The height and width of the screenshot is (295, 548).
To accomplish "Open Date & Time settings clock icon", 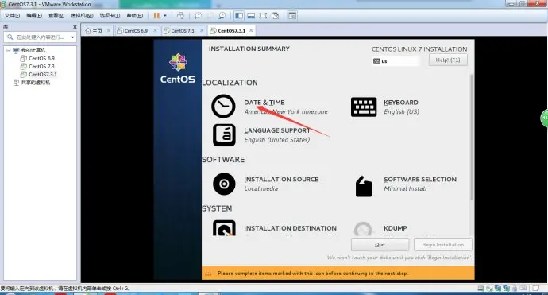I will coord(223,106).
